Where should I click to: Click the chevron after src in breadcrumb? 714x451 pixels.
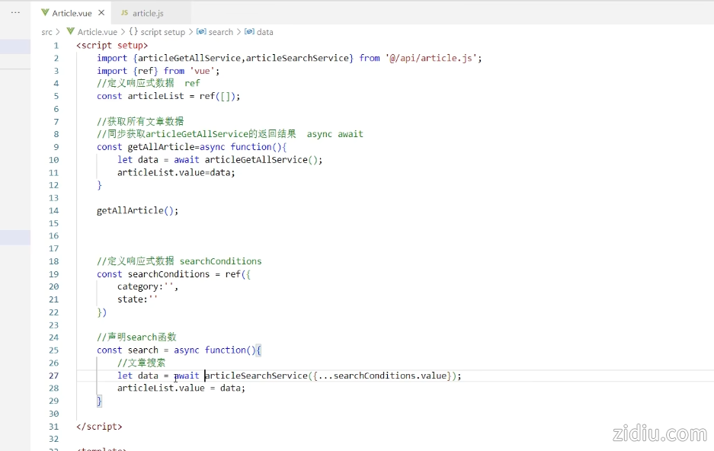coord(59,32)
